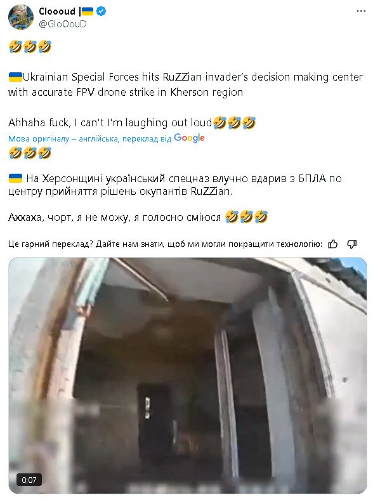Click the Ukrainian flag beside the username

click(x=88, y=11)
